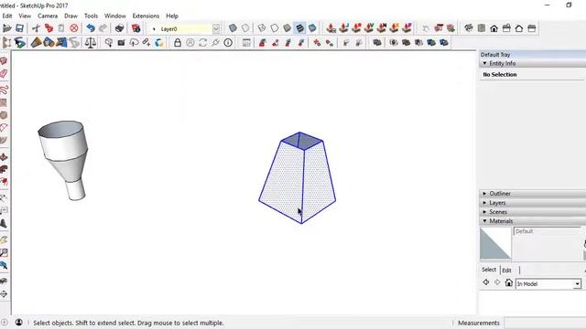Open the Draw menu
586x329 pixels.
click(71, 16)
